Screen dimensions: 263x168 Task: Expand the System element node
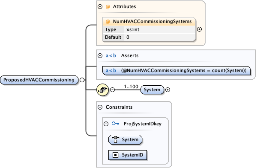coord(168,90)
